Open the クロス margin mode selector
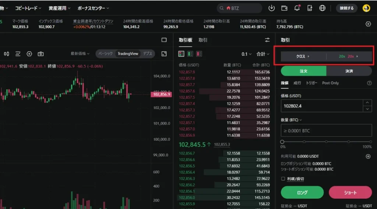Screen dimensions: 377x209 [x=303, y=57]
